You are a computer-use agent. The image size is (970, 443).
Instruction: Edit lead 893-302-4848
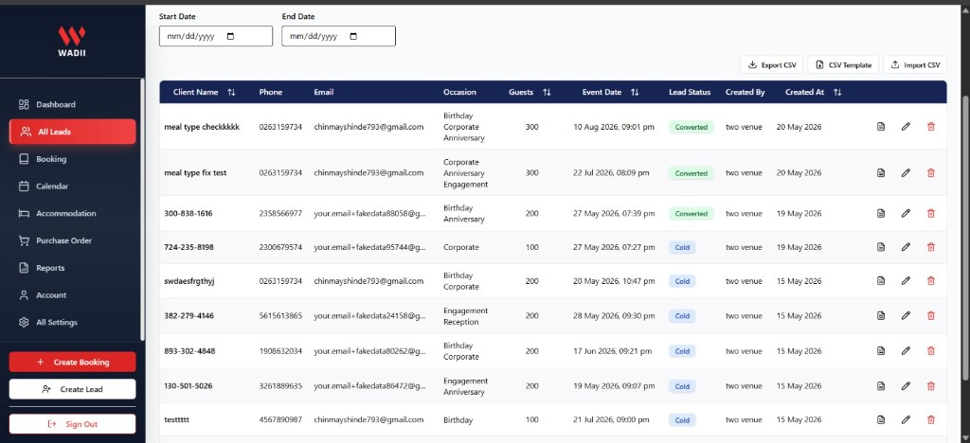click(x=906, y=351)
